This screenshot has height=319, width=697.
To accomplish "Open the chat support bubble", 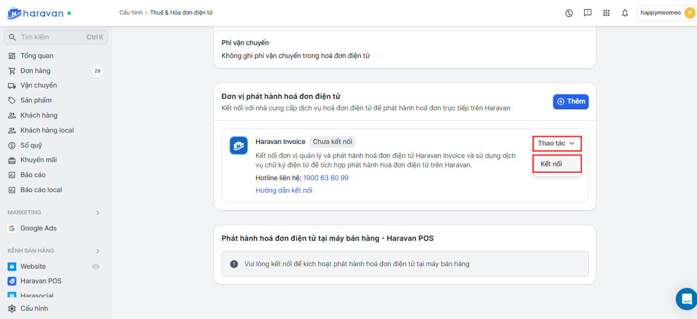I will [687, 299].
